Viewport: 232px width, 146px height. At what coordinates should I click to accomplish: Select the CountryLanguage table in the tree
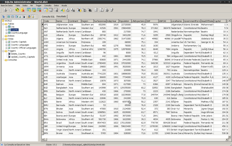pos(19,33)
